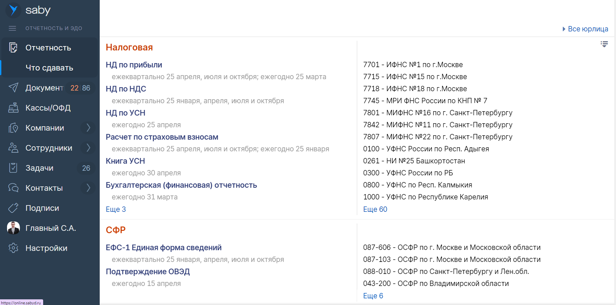The height and width of the screenshot is (305, 616).
Task: Show more tax offices via Еще 60
Action: [375, 209]
